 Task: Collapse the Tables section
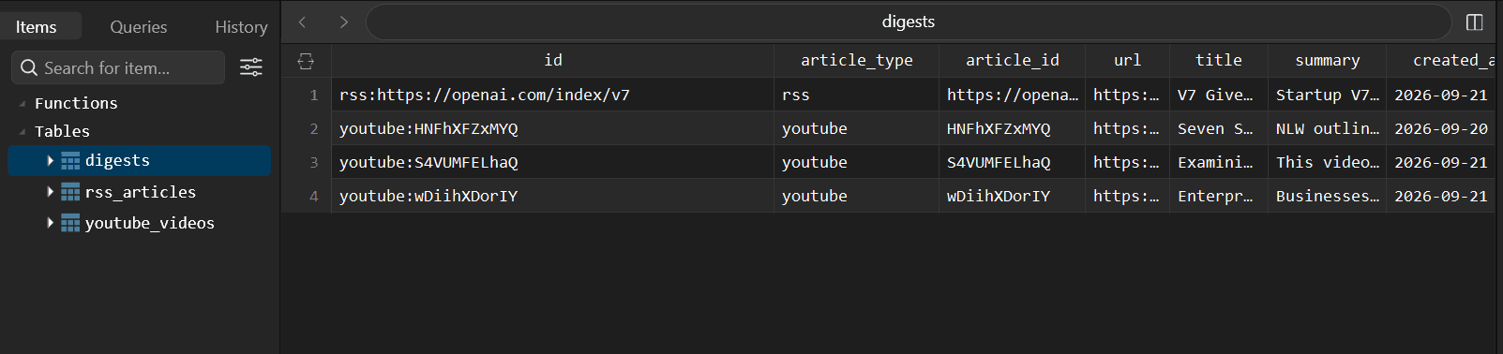(x=23, y=132)
